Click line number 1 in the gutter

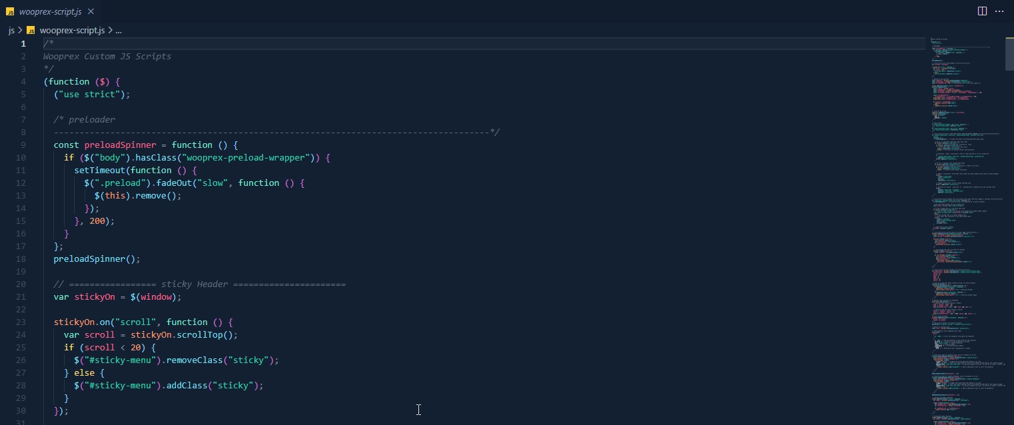pyautogui.click(x=23, y=44)
